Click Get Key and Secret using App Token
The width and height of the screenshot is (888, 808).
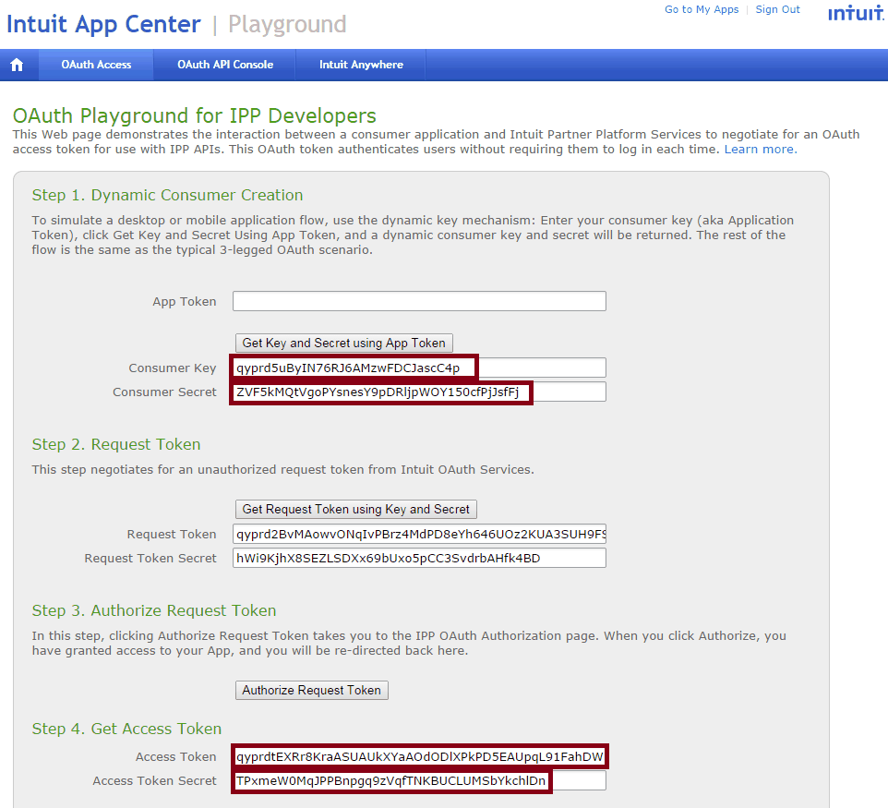pos(343,343)
